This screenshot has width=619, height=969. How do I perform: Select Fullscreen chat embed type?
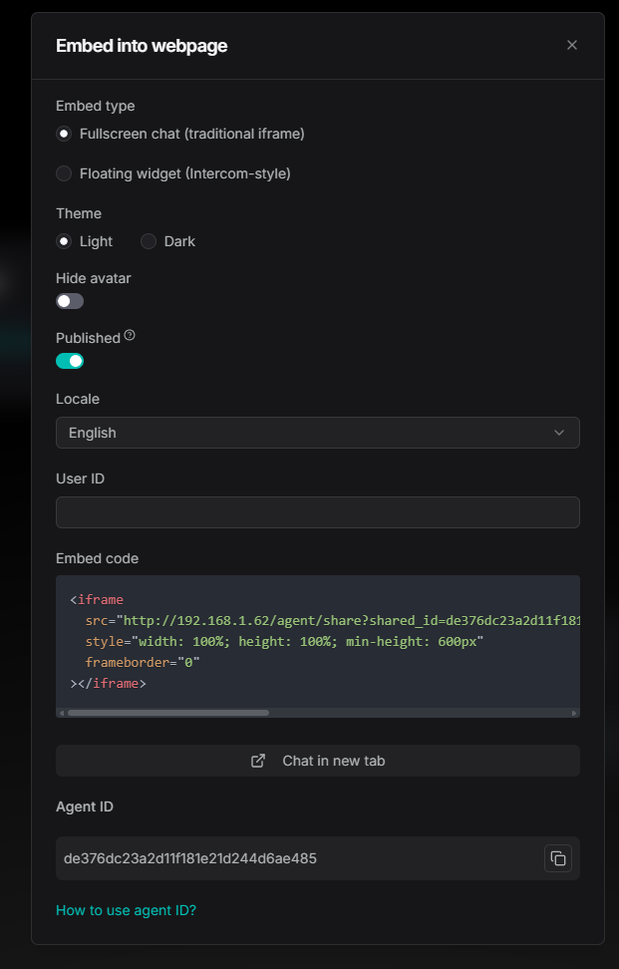pyautogui.click(x=64, y=134)
